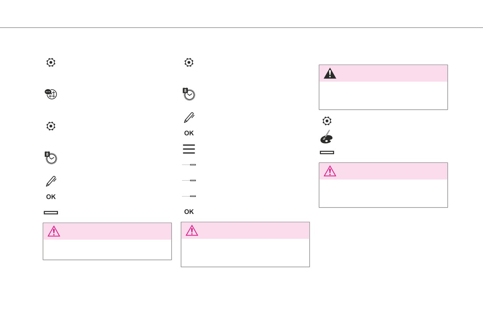Click the pencil edit icon above the hamburger menu
483x325 pixels.
pos(189,118)
